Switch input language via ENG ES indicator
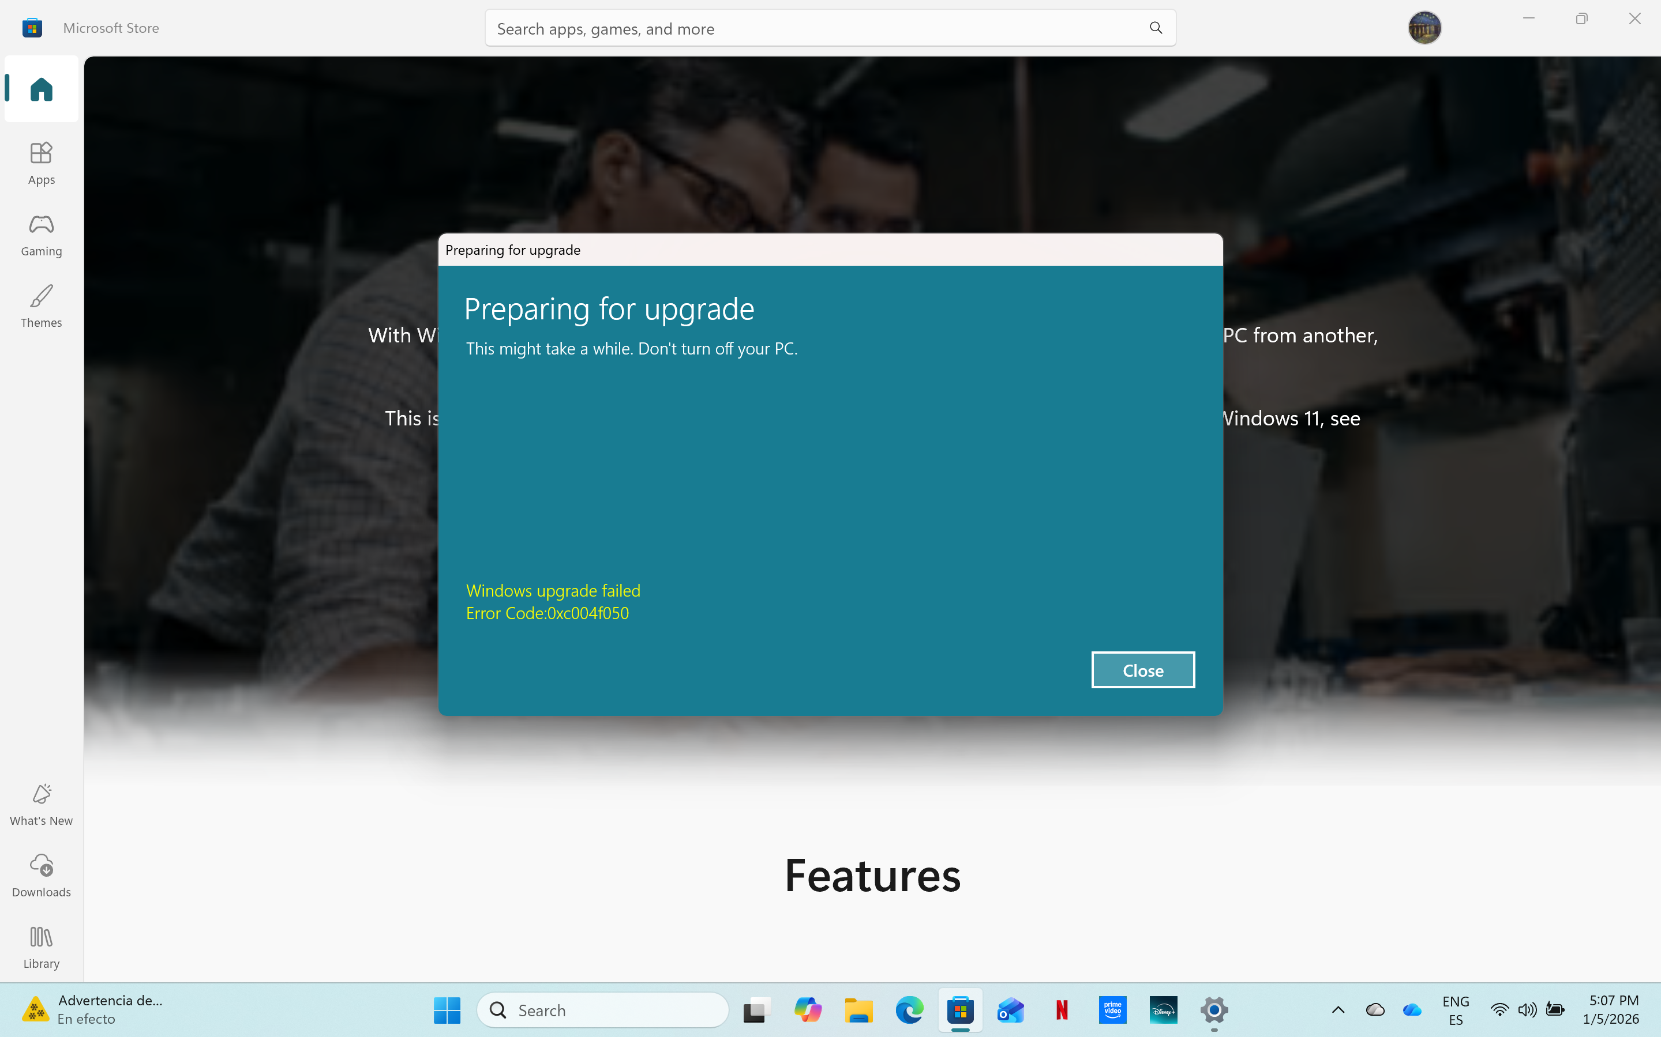 click(1456, 1009)
